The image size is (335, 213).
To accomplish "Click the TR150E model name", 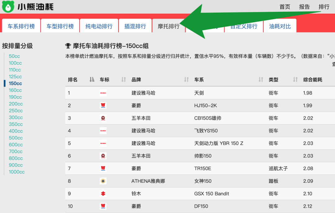I will coord(203,168).
